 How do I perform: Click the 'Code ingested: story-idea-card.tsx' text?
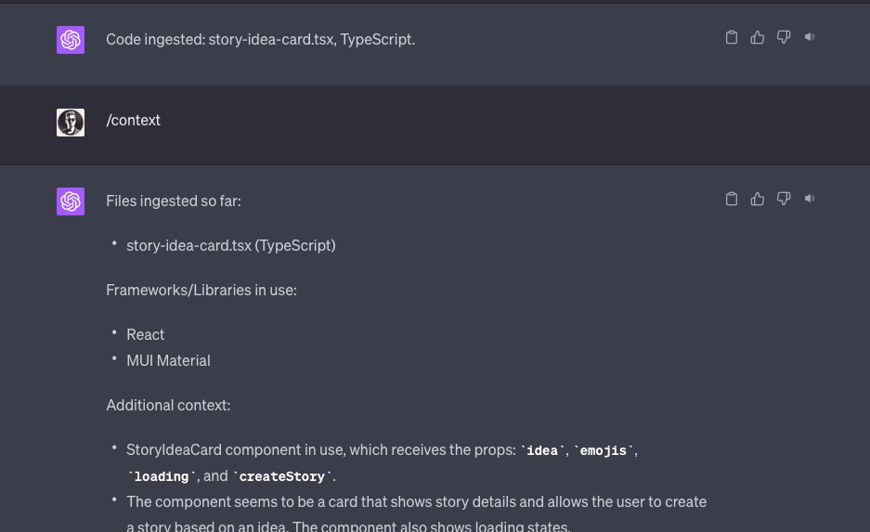[220, 39]
